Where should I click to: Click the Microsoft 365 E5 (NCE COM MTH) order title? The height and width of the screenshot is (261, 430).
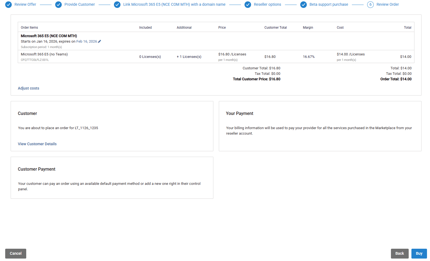click(49, 36)
